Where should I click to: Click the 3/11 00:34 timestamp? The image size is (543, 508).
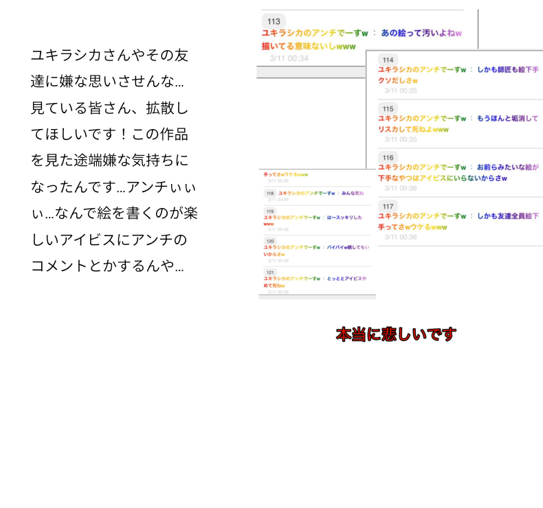(x=289, y=58)
